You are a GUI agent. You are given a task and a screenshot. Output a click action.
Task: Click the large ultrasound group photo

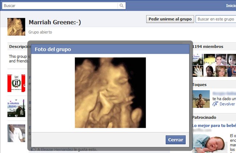click(110, 93)
